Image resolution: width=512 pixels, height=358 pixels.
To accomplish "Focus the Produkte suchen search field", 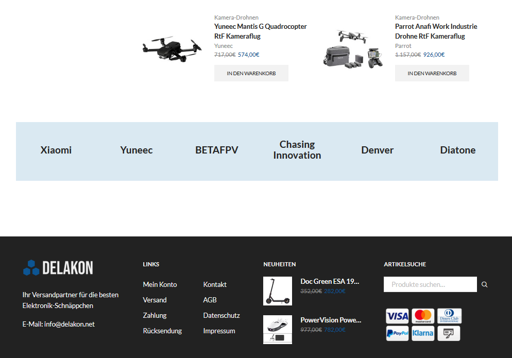I will (430, 284).
